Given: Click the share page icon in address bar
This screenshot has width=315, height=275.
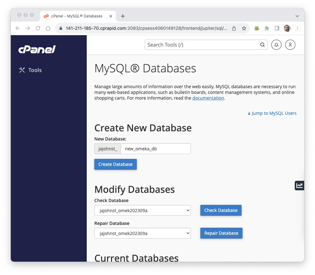Looking at the screenshot, I should tap(234, 28).
